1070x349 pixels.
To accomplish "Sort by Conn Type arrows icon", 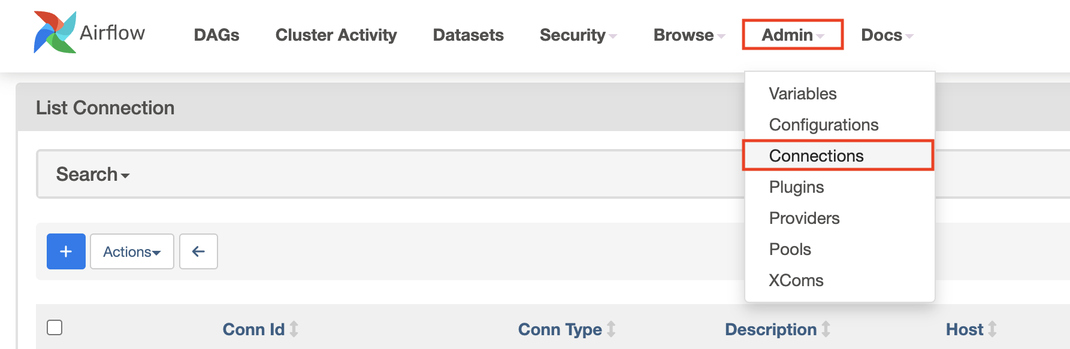I will pyautogui.click(x=611, y=329).
